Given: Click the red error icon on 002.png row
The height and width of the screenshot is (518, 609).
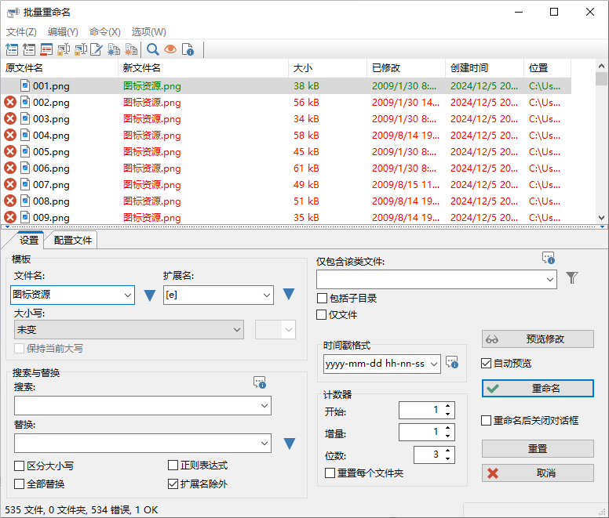Looking at the screenshot, I should point(10,102).
